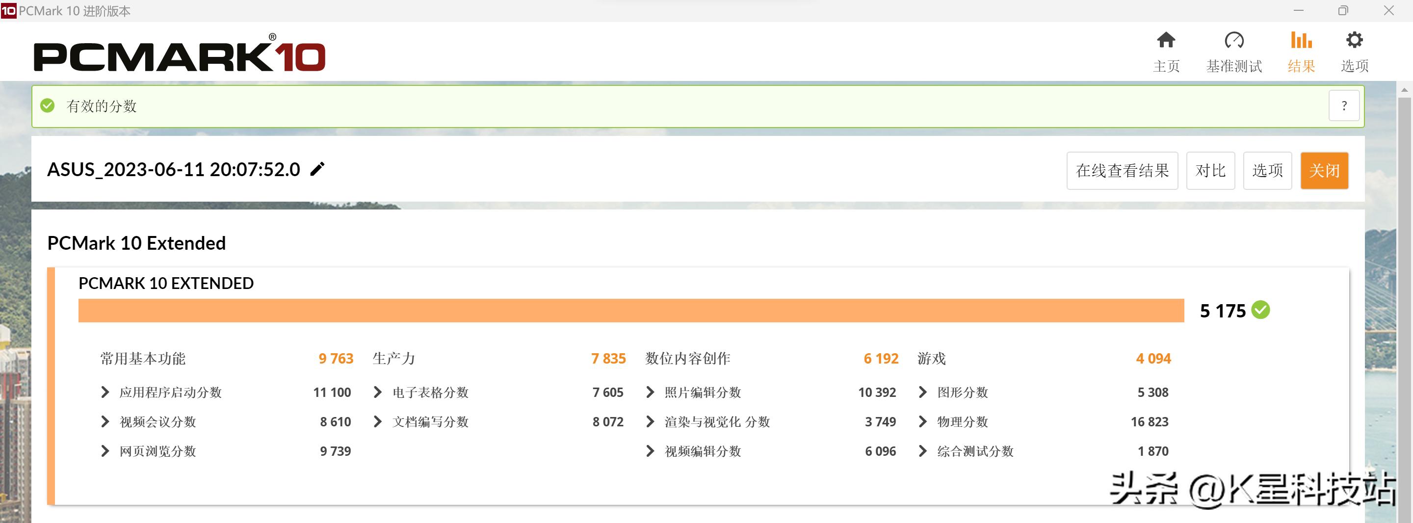1413x523 pixels.
Task: Click the green check beside score 5 175
Action: [x=1261, y=310]
